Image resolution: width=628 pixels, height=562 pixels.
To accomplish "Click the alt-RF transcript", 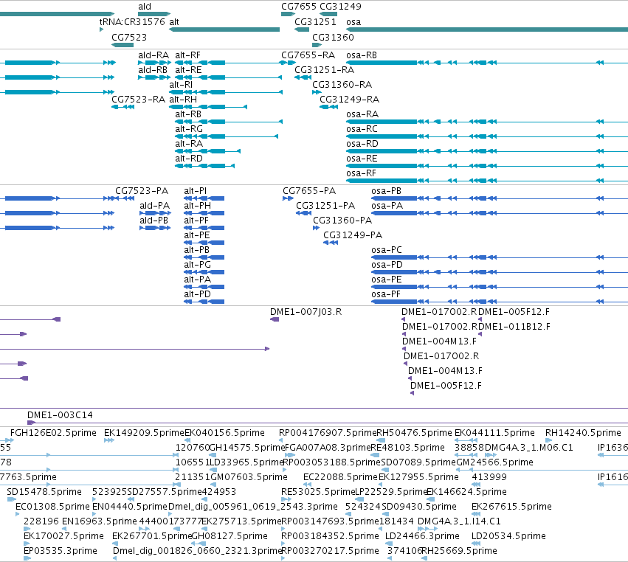I will pos(229,63).
